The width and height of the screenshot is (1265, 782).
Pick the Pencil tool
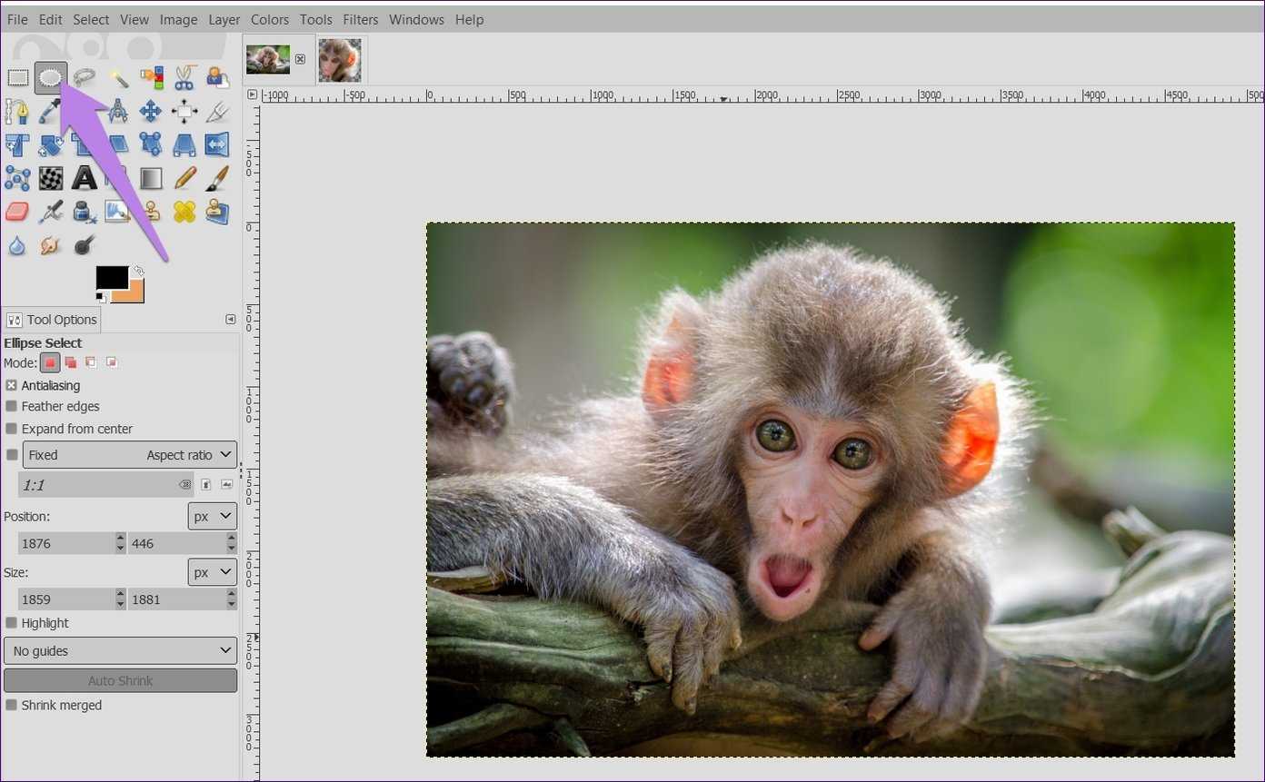coord(184,178)
